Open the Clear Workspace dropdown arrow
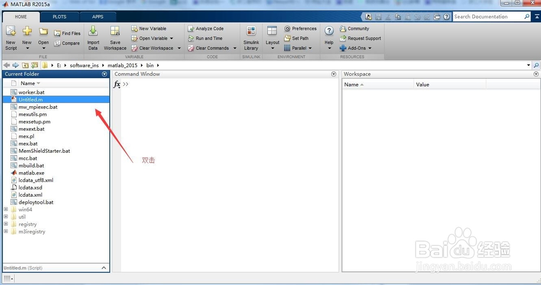The height and width of the screenshot is (285, 541). 179,48
